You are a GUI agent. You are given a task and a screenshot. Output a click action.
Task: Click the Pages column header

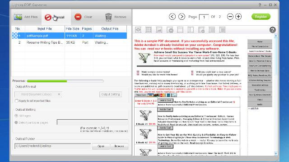(87, 29)
